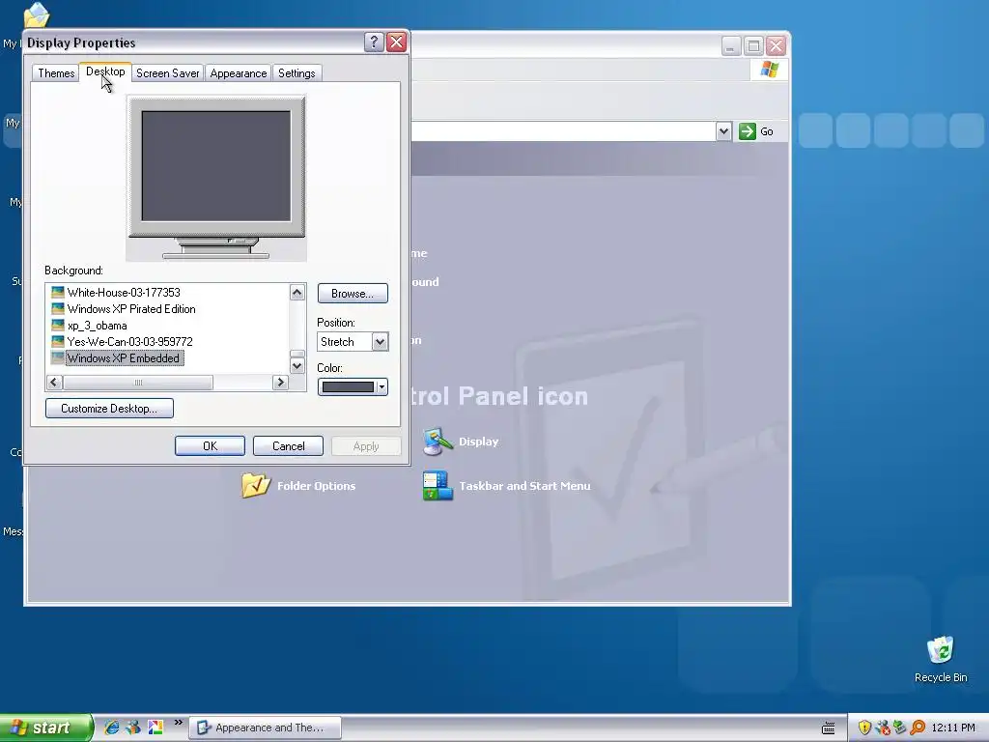This screenshot has height=742, width=989.
Task: Click background list scroll up arrow
Action: (297, 292)
